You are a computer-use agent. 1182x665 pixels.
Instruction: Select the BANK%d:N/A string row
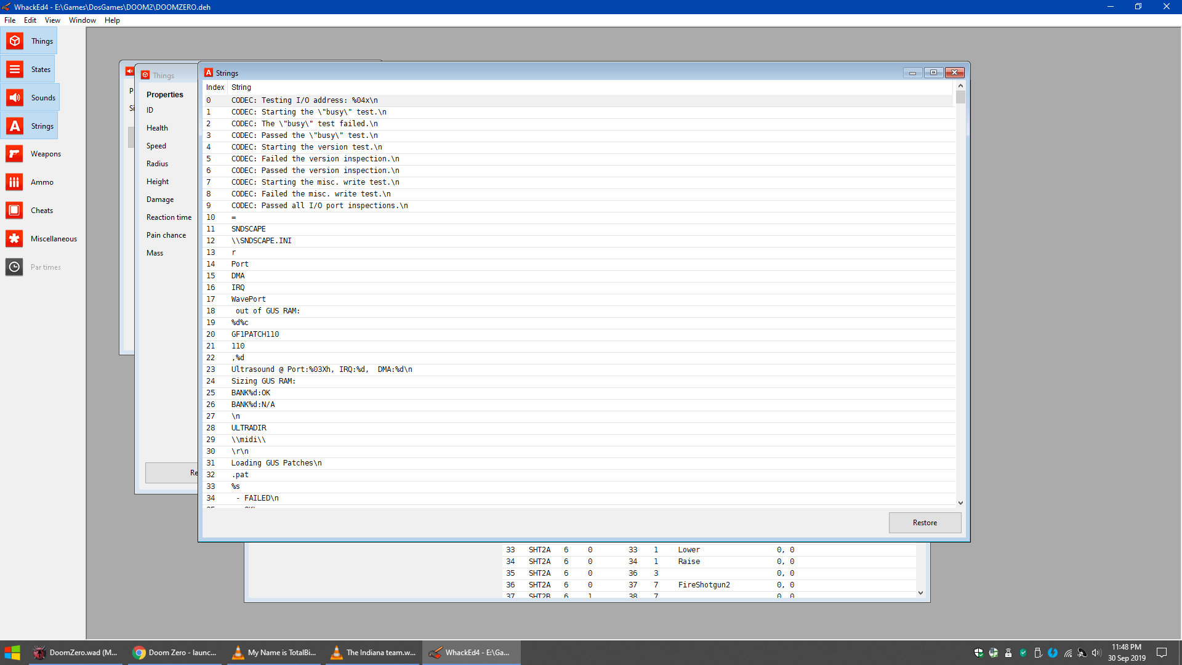[x=579, y=405]
